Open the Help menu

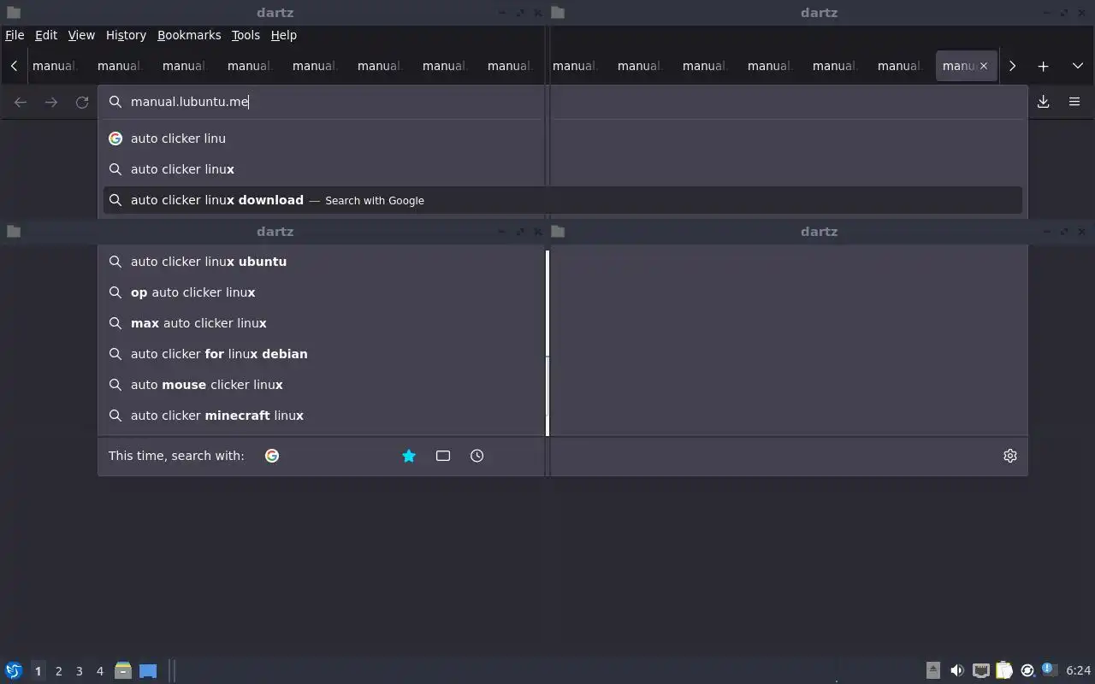pos(284,35)
